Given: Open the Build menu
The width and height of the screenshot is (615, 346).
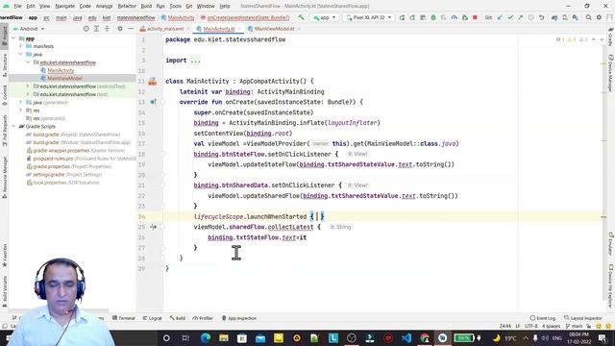Looking at the screenshot, I should pos(146,7).
